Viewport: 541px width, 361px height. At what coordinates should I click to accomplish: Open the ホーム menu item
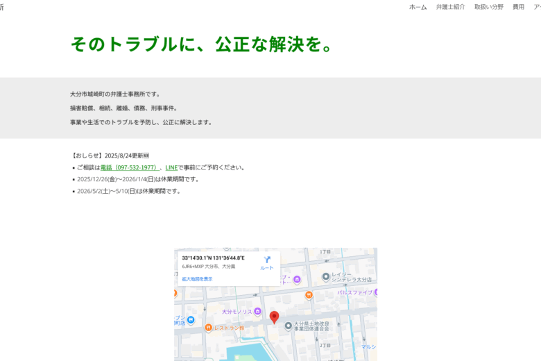[418, 7]
